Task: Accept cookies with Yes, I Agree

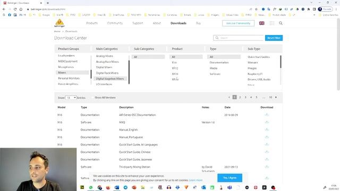Action: tap(229, 178)
